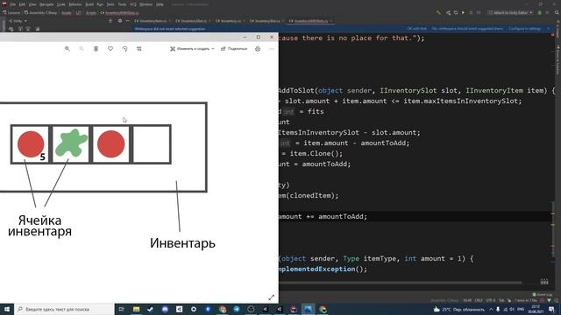This screenshot has width=561, height=315.
Task: Open the Edit menu in Rider
Action: [x=22, y=4]
